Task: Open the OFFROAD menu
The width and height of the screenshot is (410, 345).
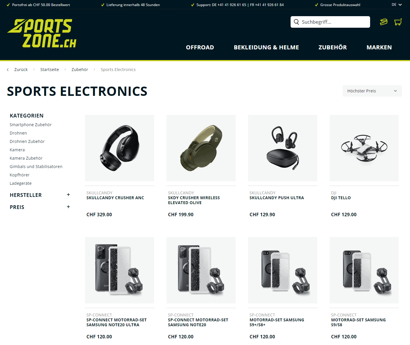Action: coord(200,47)
